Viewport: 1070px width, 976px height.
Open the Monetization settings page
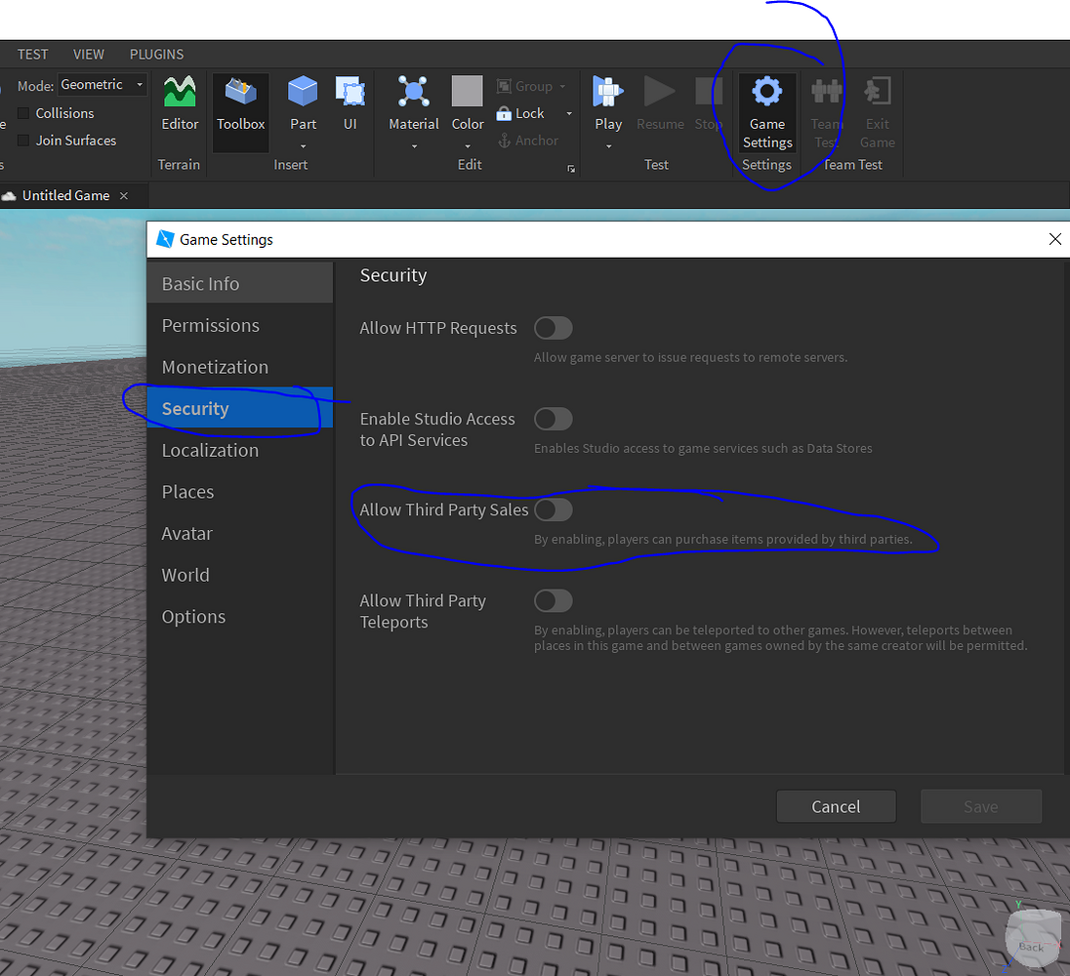(x=215, y=367)
